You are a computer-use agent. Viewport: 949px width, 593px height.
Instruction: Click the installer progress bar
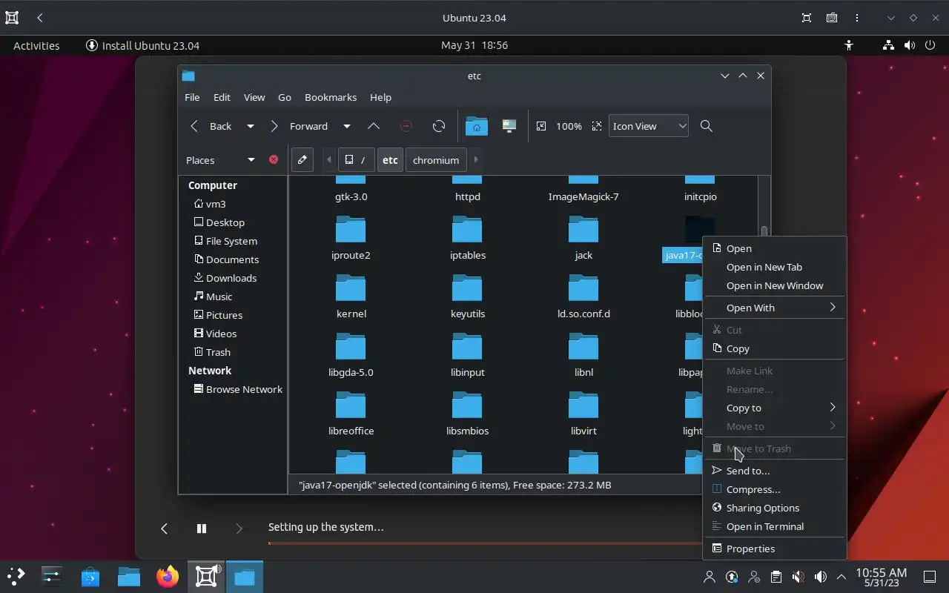pyautogui.click(x=486, y=543)
